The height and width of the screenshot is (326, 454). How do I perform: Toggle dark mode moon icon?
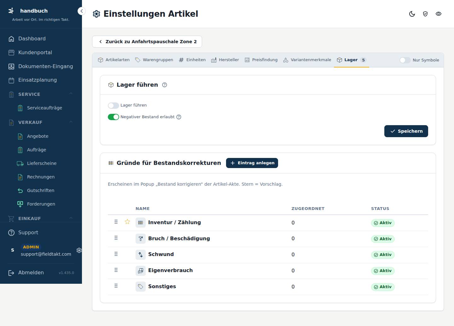412,14
